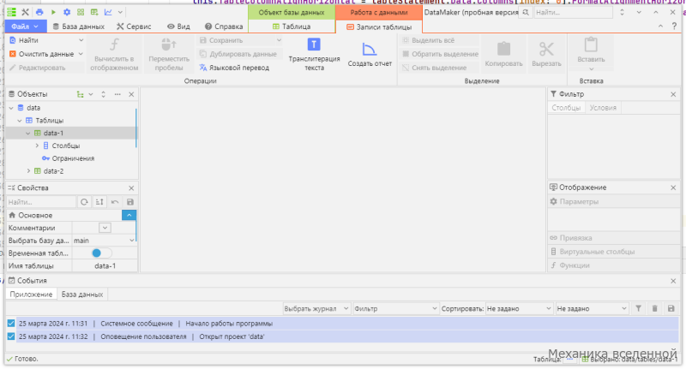
Task: Click the trash delete icon in События toolbar
Action: (x=655, y=309)
